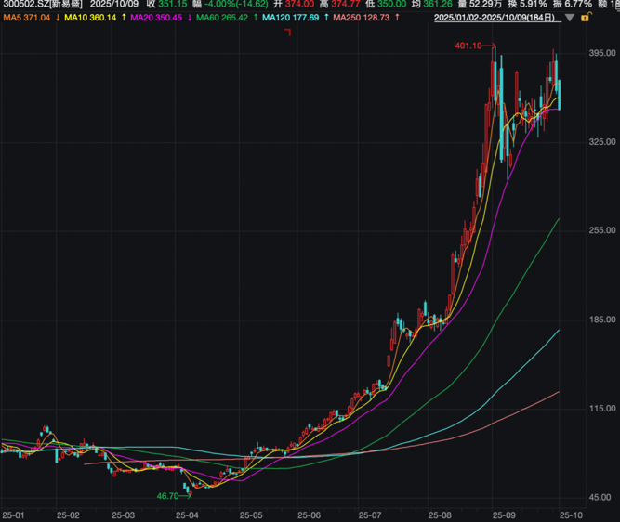Click the yellow unlock padlock icon
This screenshot has height=522, width=620.
coord(586,18)
